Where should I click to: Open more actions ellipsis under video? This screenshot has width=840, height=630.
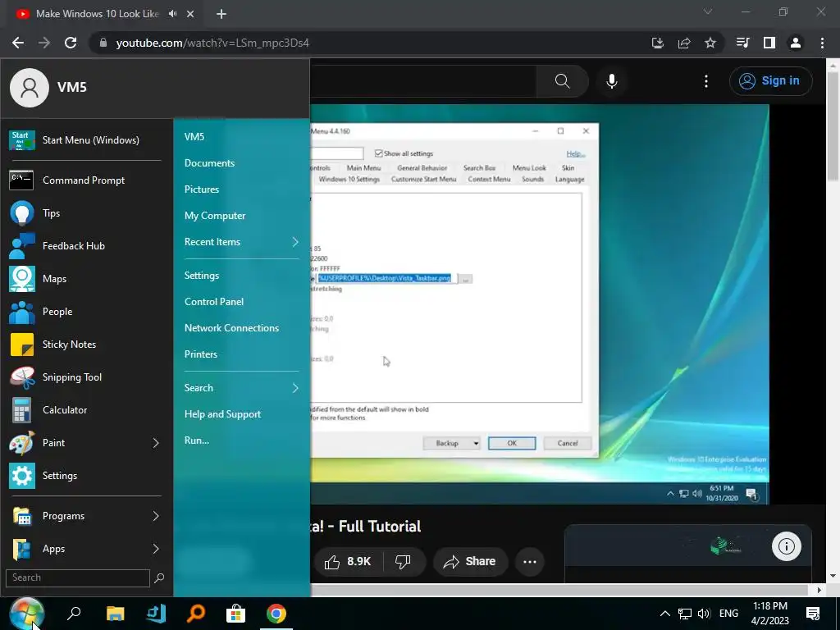pos(530,561)
